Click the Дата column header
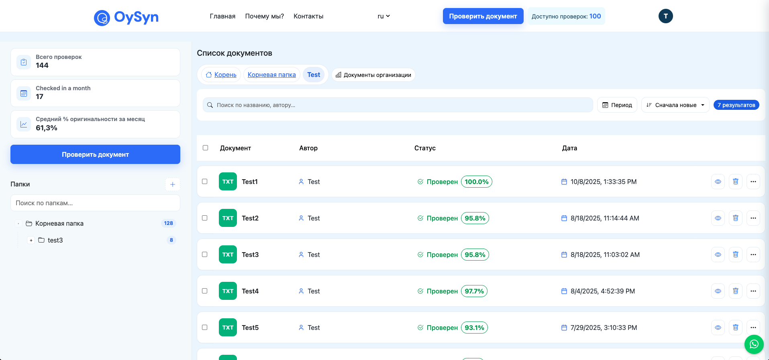 569,148
